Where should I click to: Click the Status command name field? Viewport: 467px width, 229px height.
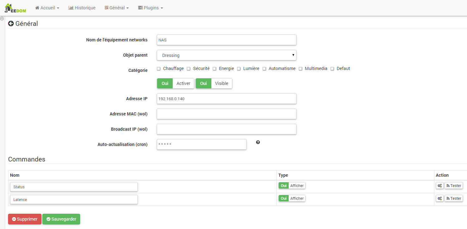click(74, 187)
